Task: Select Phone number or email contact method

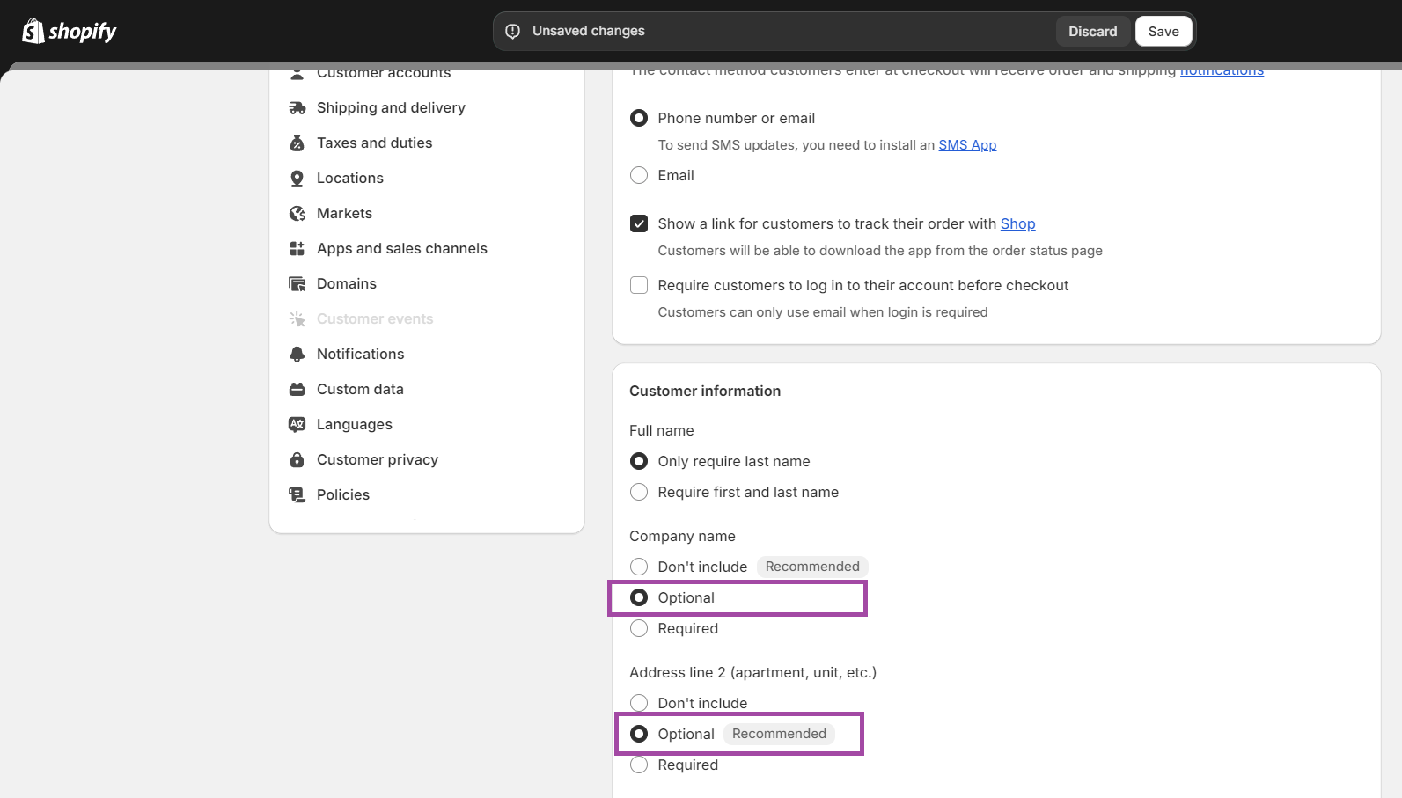Action: tap(639, 118)
